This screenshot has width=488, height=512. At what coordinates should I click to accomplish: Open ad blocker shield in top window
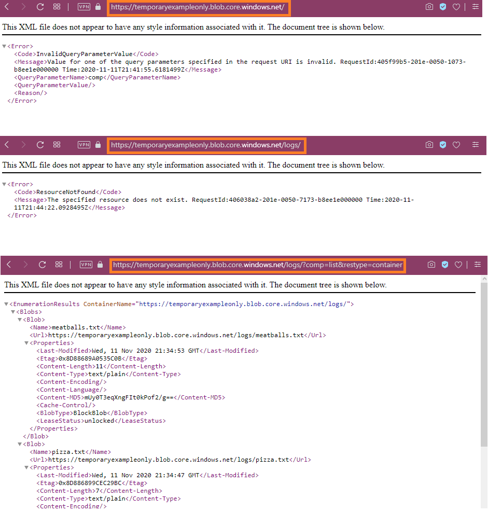point(443,7)
